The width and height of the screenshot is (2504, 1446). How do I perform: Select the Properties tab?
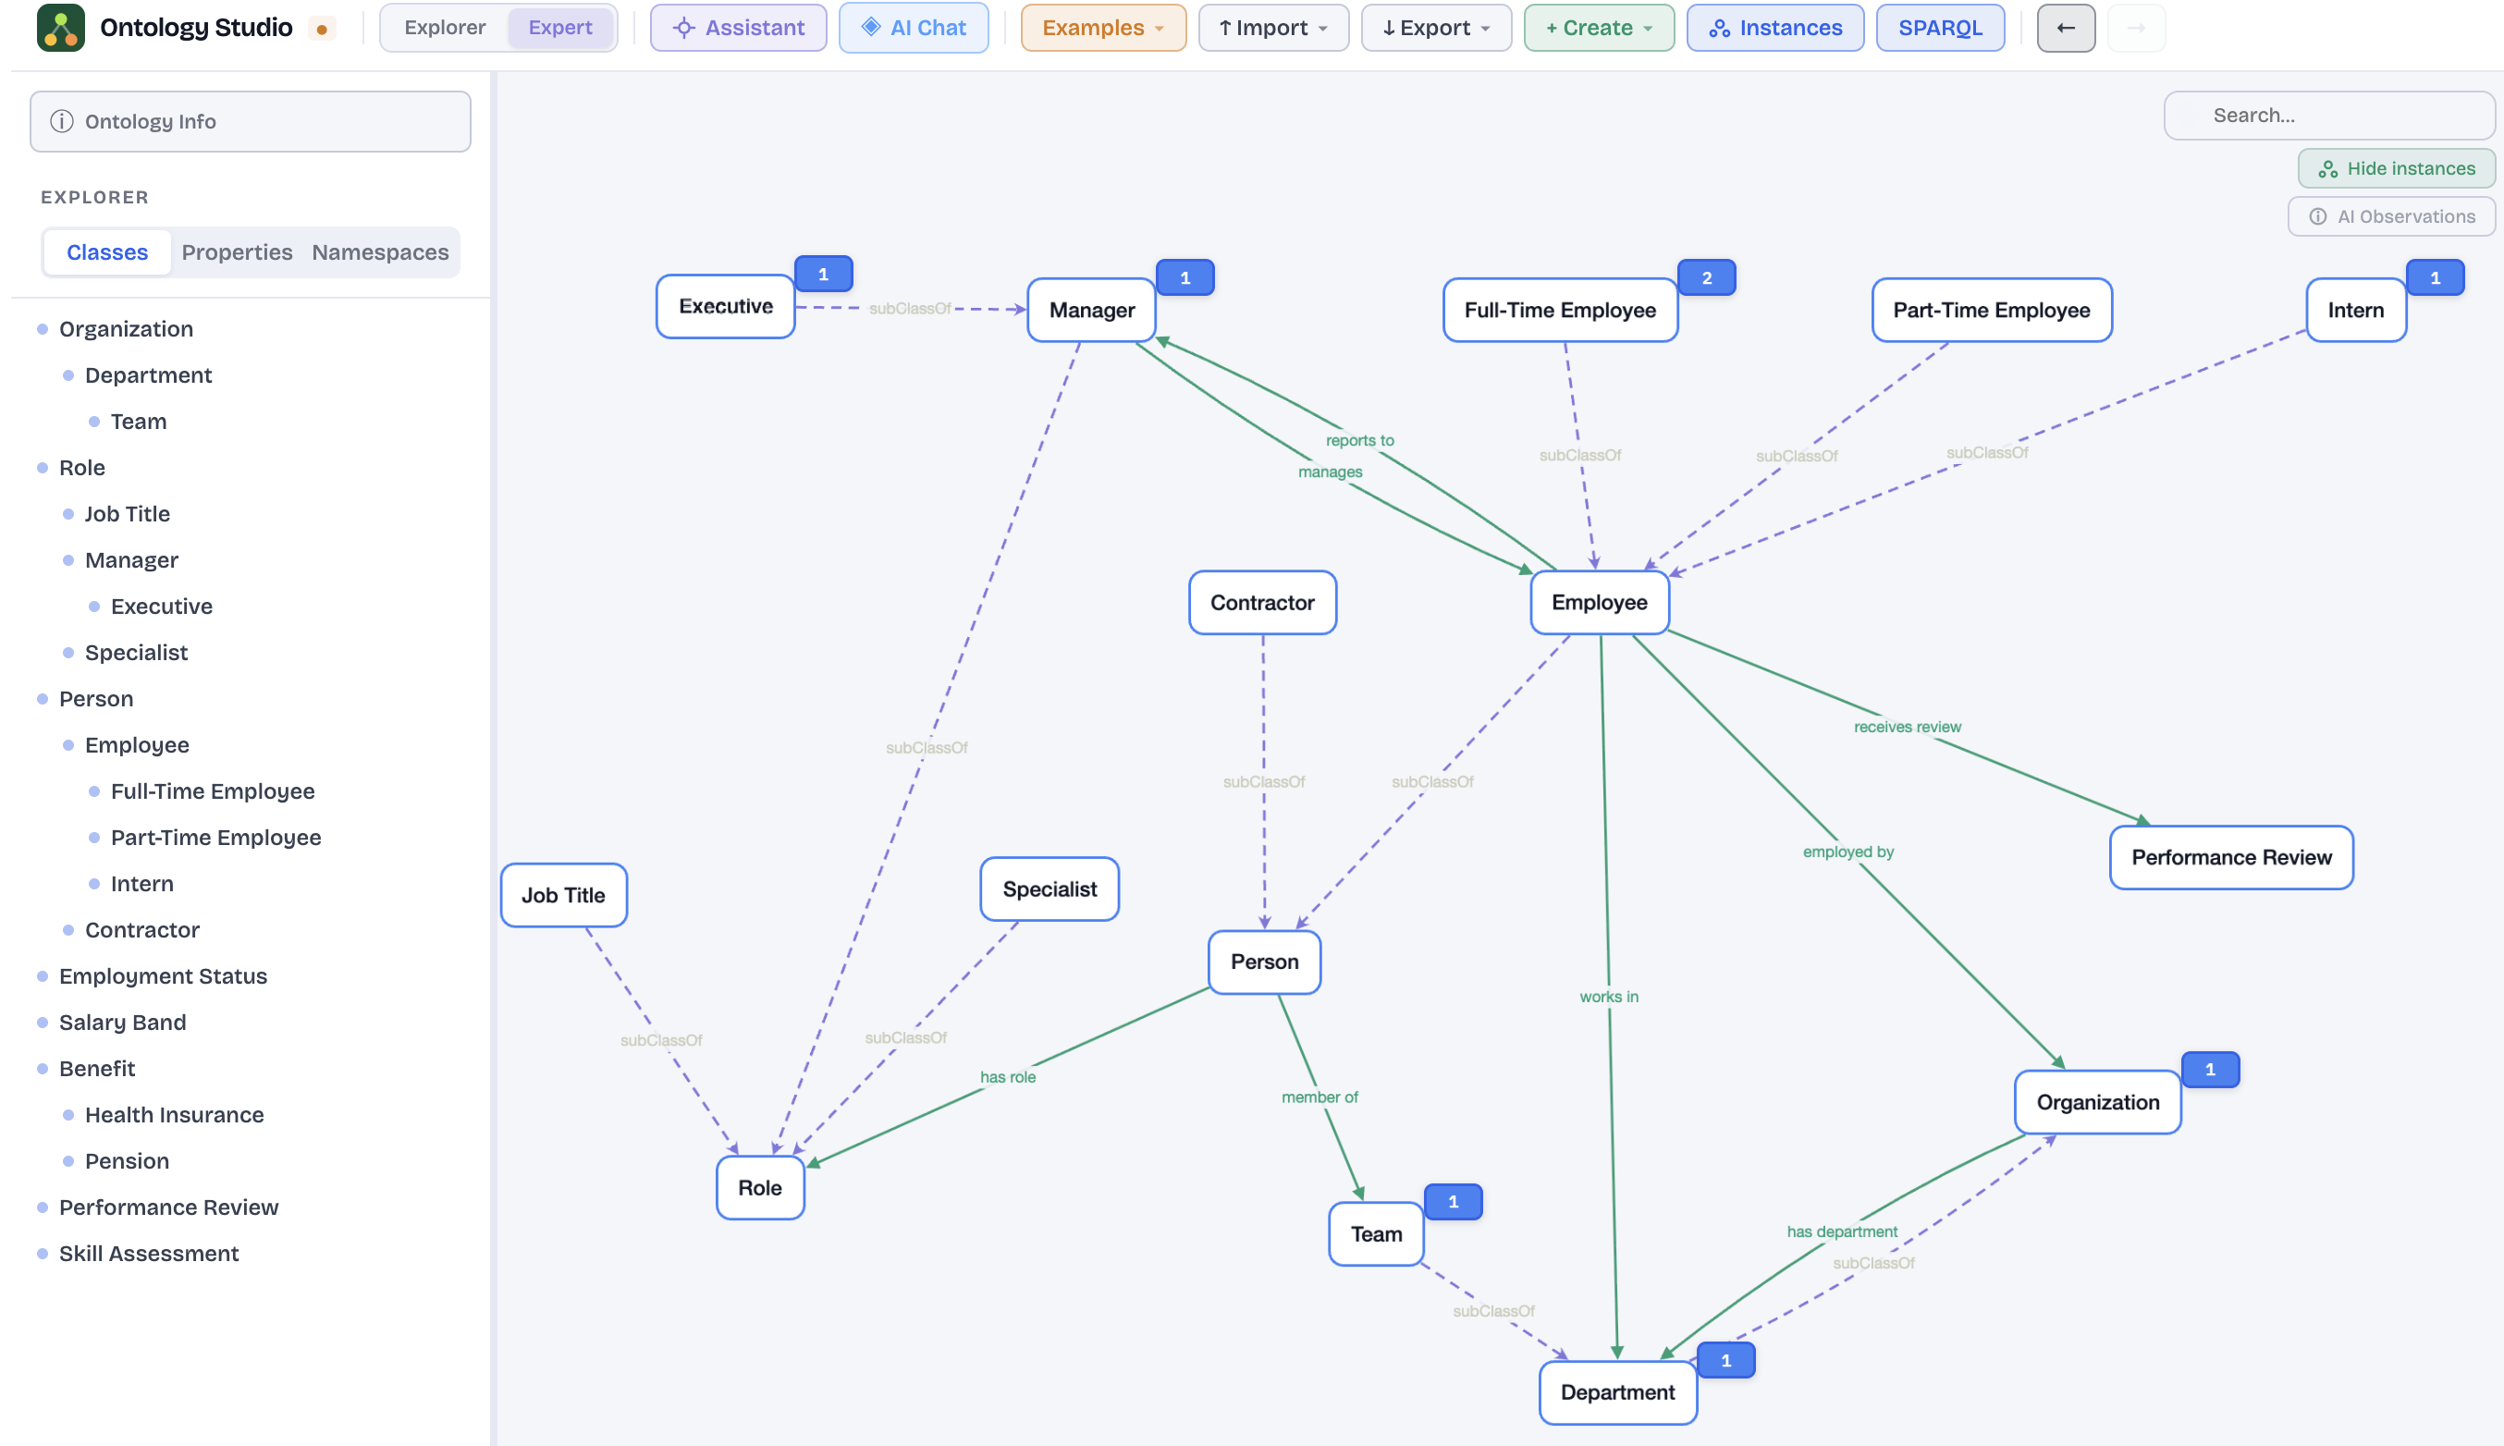point(238,252)
